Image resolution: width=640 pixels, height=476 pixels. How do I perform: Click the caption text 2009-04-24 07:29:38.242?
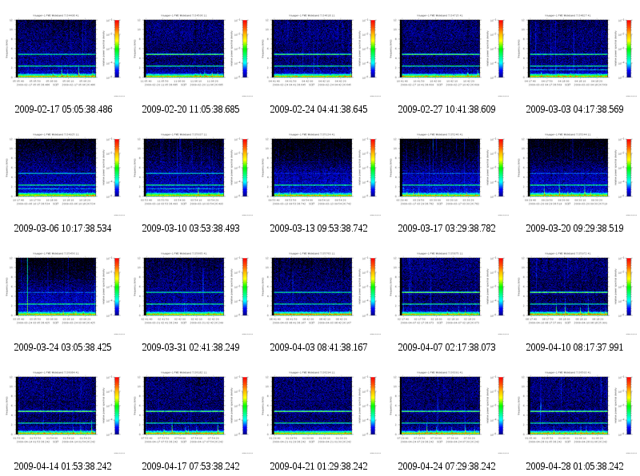[x=446, y=466]
